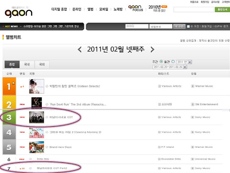This screenshot has height=173, width=230.
Task: Click artist icon next to Ensemble Ditto
Action: [159, 159]
